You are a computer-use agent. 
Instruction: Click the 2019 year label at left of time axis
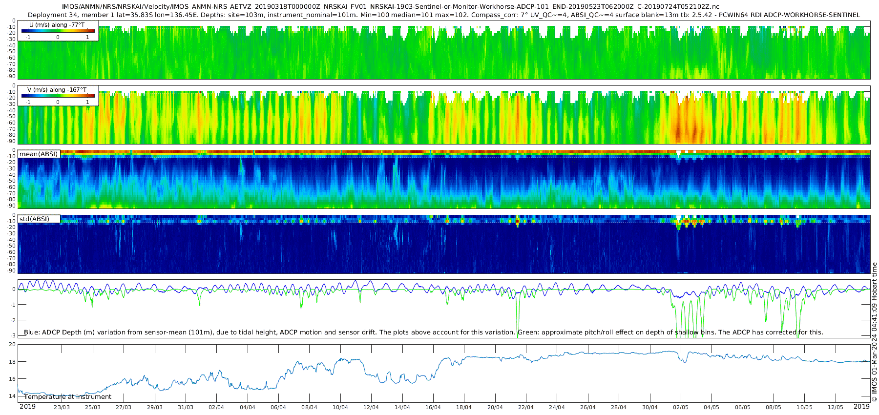27,407
